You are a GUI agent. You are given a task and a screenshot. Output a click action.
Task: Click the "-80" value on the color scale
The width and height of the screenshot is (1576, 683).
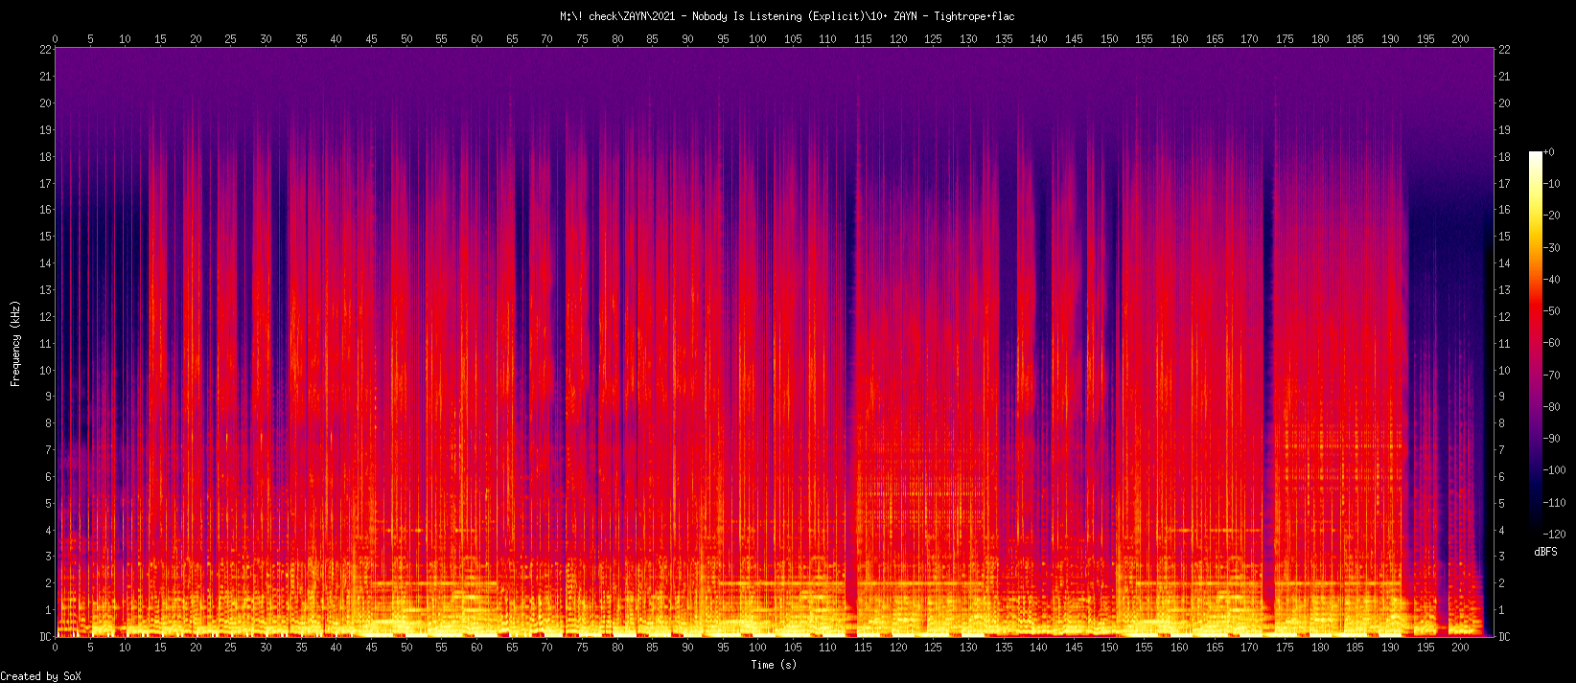[1551, 407]
